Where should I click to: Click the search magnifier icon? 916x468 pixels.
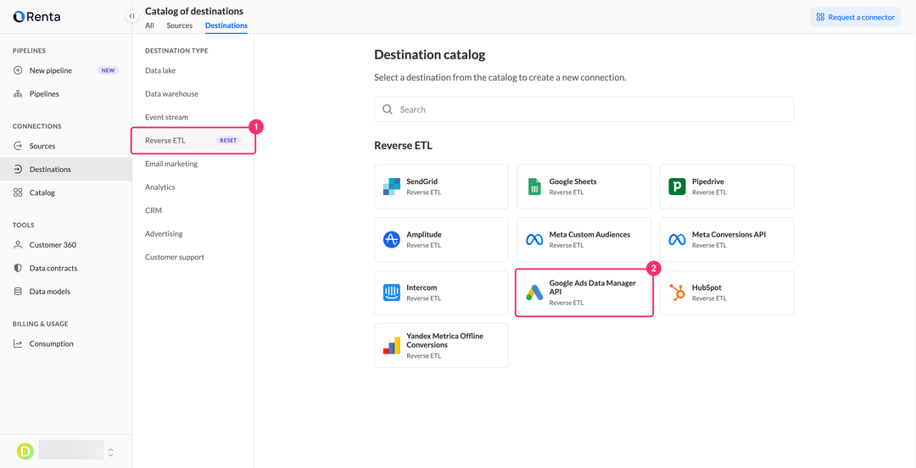click(387, 109)
